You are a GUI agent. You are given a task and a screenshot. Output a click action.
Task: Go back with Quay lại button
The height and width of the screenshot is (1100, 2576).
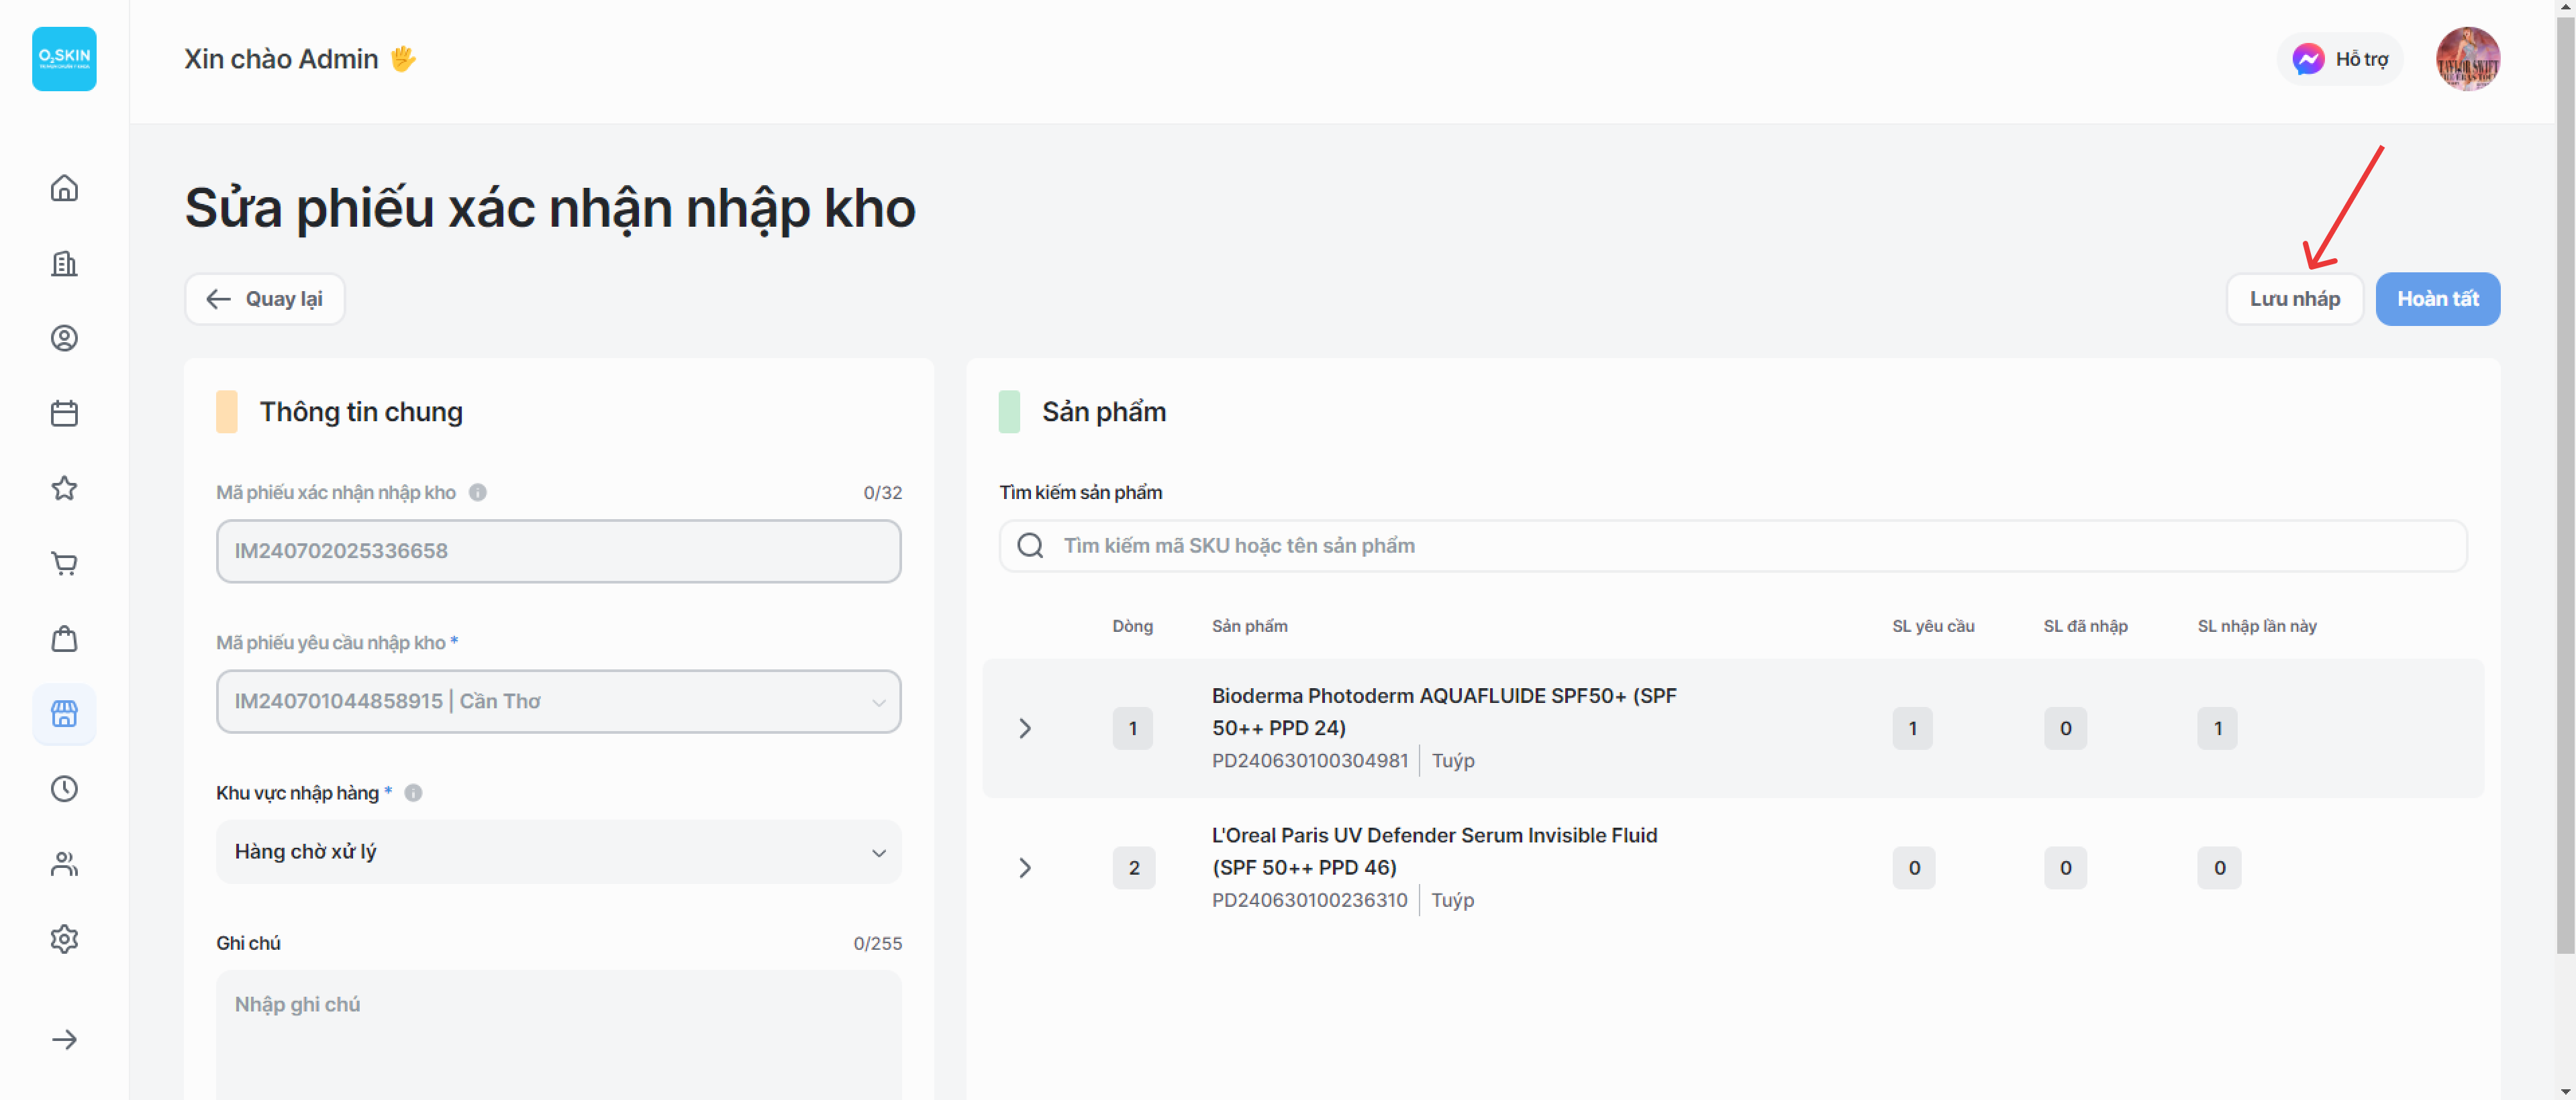pos(265,298)
